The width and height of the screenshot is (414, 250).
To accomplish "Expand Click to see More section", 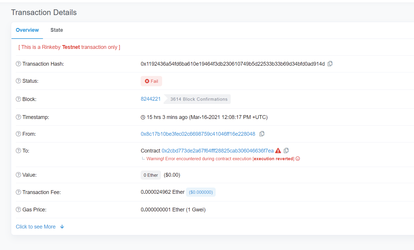I will 35,226.
